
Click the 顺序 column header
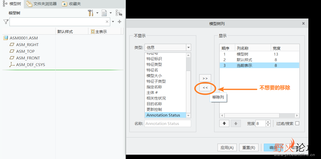(x=227, y=48)
